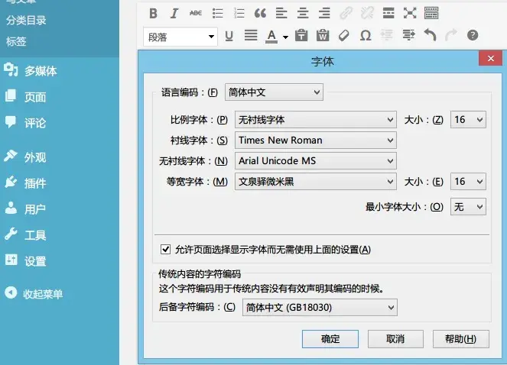The height and width of the screenshot is (365, 507).
Task: Click the 确定 confirm button
Action: coord(330,339)
